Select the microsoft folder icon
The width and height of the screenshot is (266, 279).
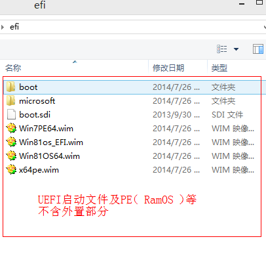pos(10,100)
